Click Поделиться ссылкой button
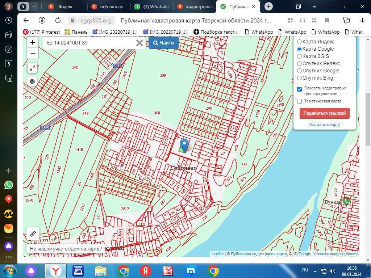The width and height of the screenshot is (371, 278). tap(324, 113)
